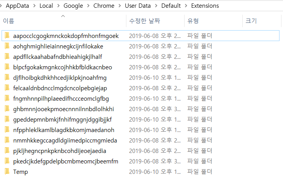Click the folder icon of pkedcjkdefgpdelpbcmbmeomcjbeemfm

pyautogui.click(x=7, y=161)
